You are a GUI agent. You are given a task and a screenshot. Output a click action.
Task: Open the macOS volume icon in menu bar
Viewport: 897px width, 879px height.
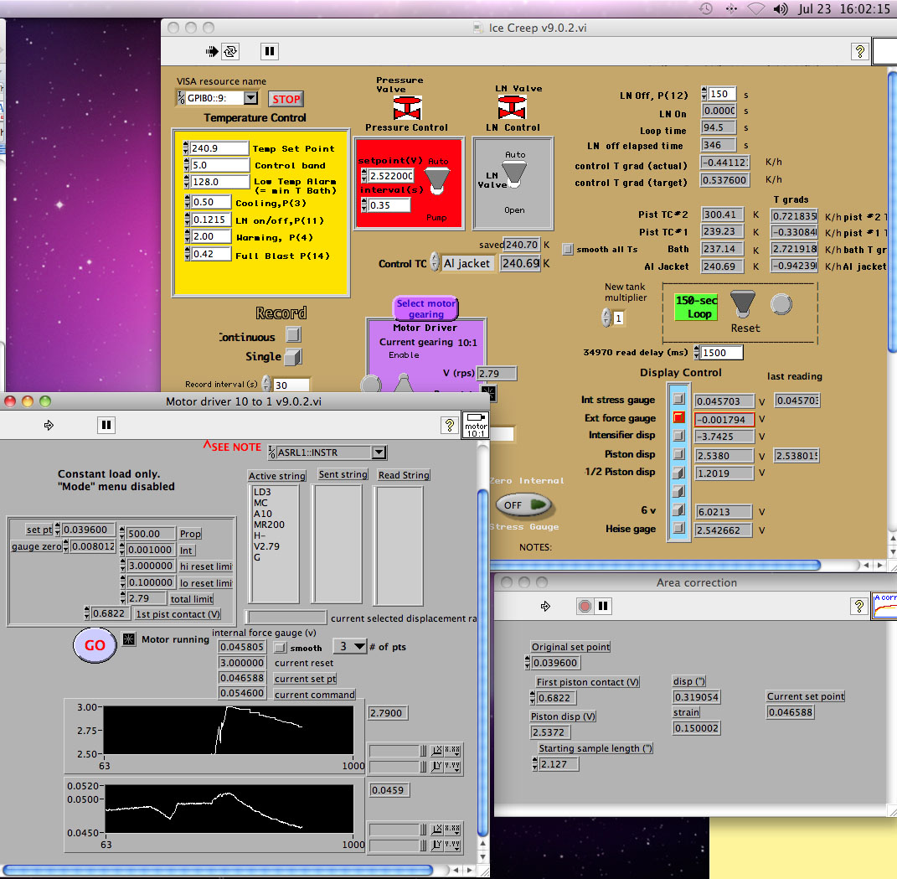click(x=781, y=9)
